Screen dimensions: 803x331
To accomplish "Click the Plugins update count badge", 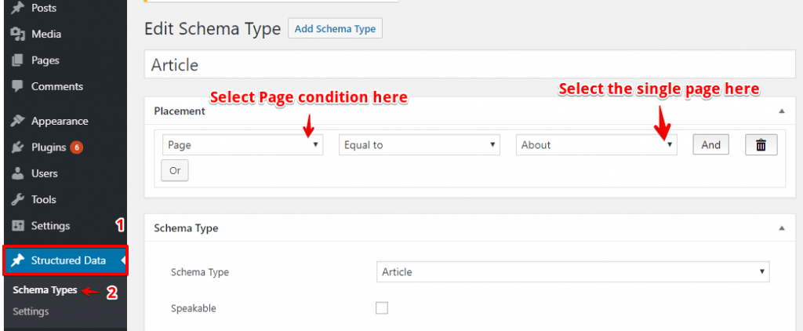I will click(x=76, y=147).
